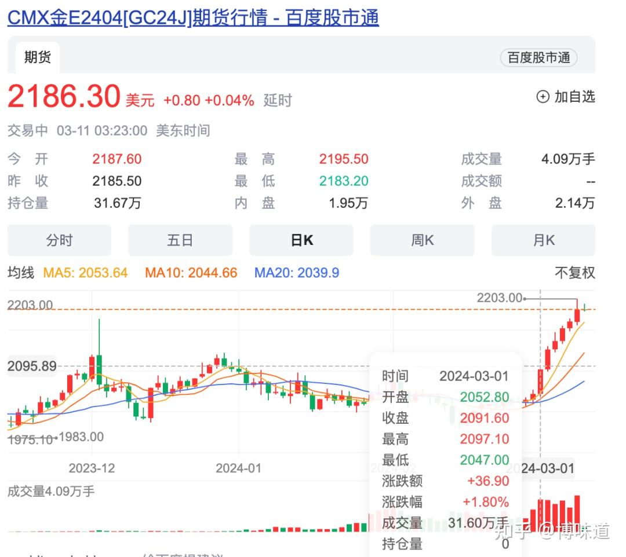Click the trading time 03-11 03:23:00
The width and height of the screenshot is (626, 557).
(x=102, y=131)
